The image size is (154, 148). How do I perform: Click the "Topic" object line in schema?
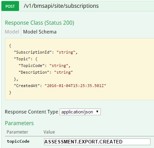click(26, 59)
